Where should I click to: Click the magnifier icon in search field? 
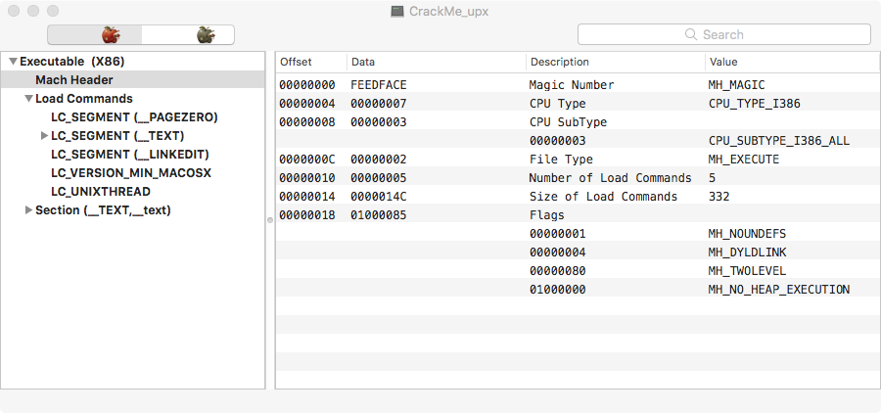691,35
